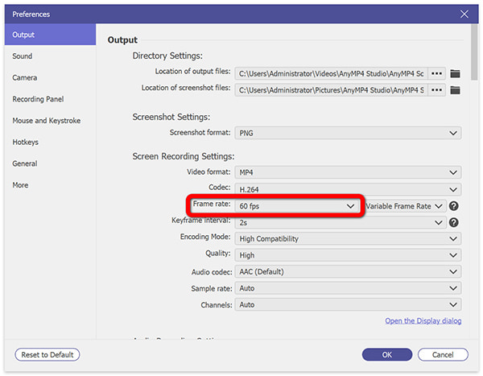Open the Frame rate 60 fps dropdown
This screenshot has width=483, height=376.
[297, 206]
